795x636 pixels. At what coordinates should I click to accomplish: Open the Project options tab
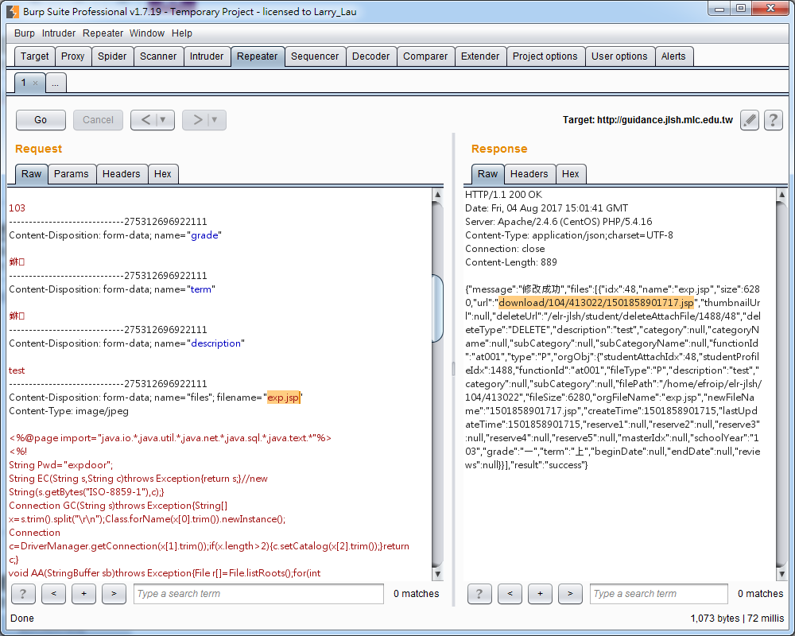[545, 56]
